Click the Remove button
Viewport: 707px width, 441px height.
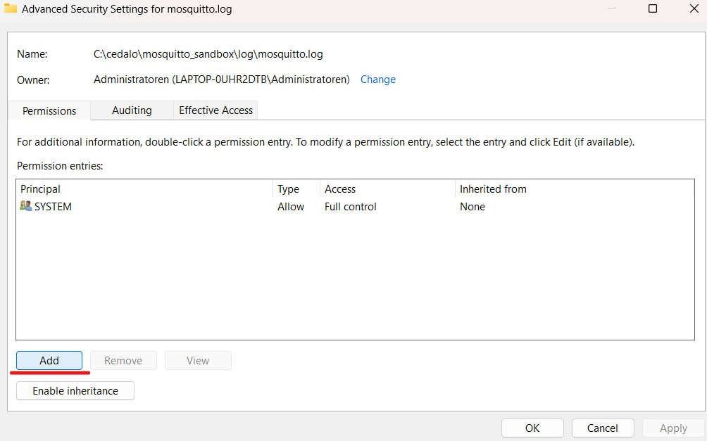point(123,360)
